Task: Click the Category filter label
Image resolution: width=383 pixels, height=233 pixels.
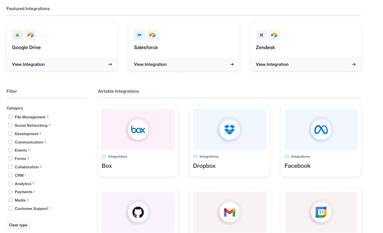Action: coord(15,108)
